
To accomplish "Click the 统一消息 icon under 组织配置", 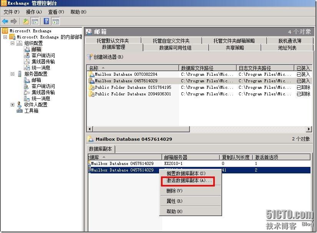I will [x=27, y=68].
